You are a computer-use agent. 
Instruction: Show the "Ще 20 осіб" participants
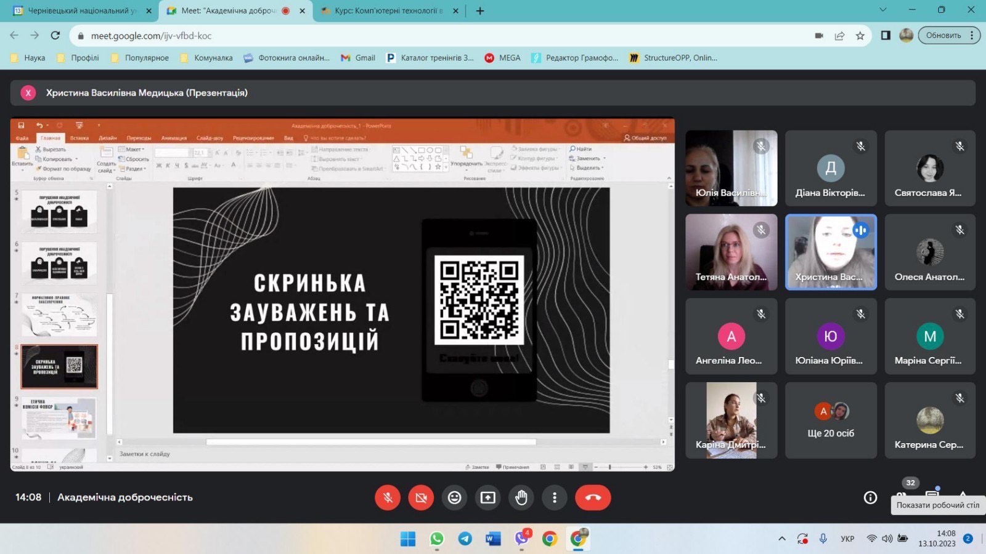831,420
